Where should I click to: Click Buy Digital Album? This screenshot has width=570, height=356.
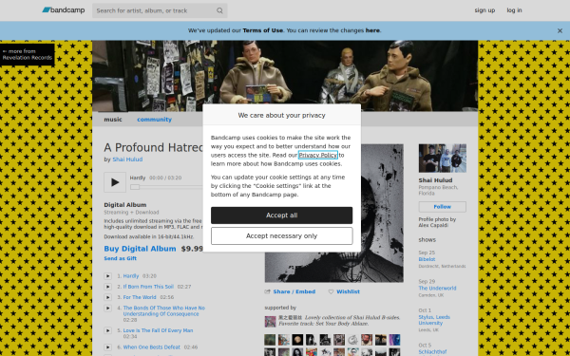click(140, 249)
